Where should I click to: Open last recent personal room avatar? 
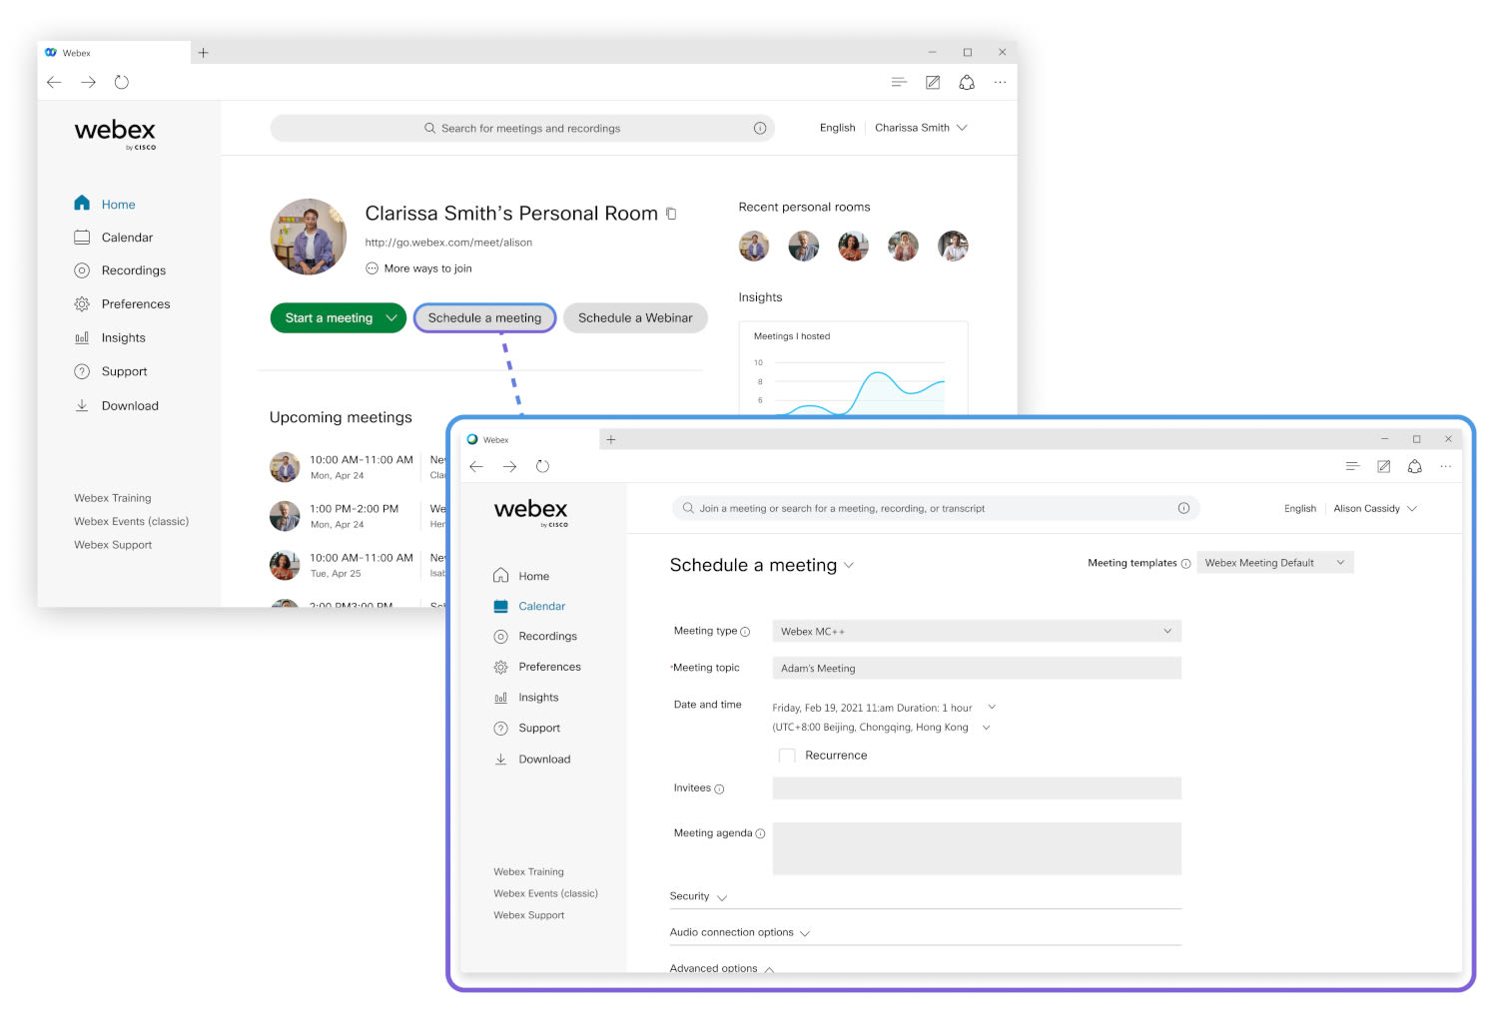(x=953, y=246)
